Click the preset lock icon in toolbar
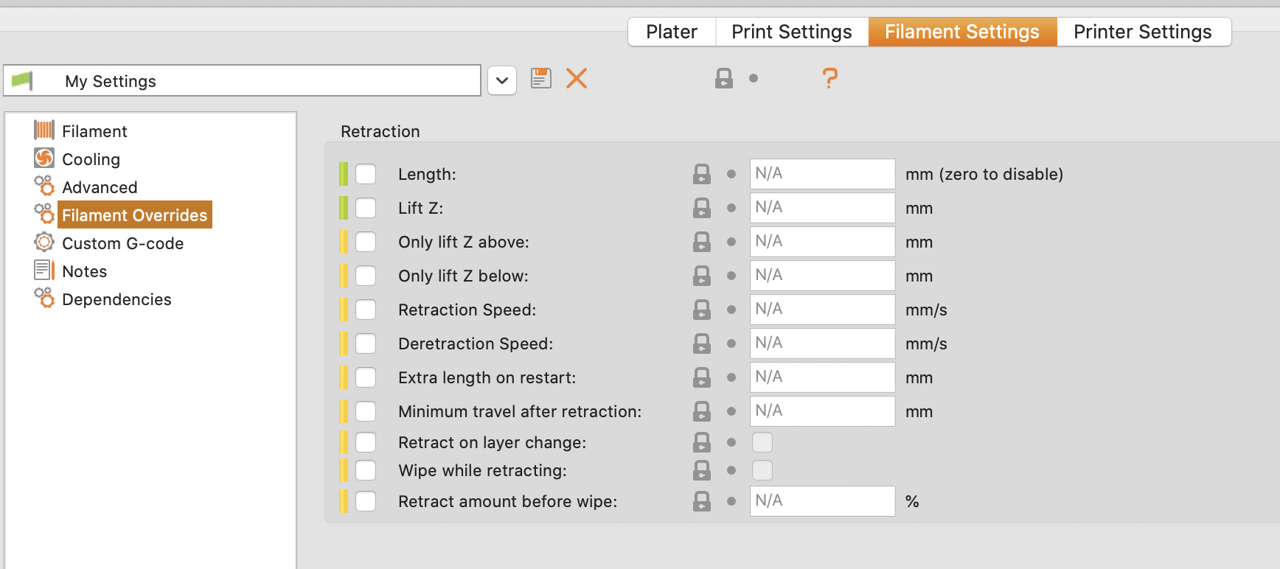This screenshot has width=1280, height=569. tap(724, 78)
